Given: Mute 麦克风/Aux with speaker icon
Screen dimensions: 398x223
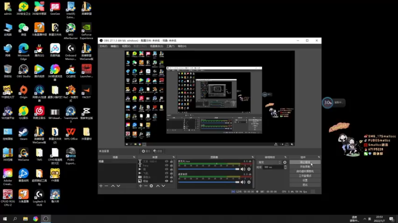Looking at the screenshot, I should [243, 169].
